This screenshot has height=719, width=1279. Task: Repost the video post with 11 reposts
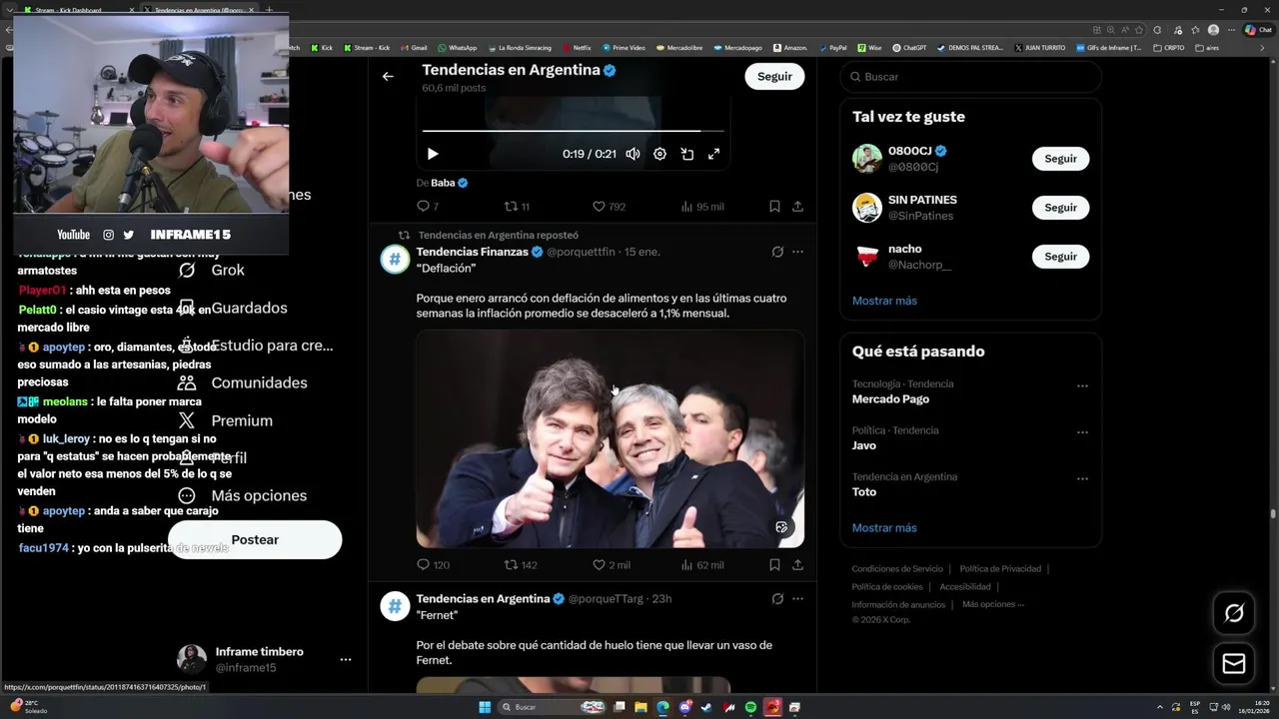(517, 207)
